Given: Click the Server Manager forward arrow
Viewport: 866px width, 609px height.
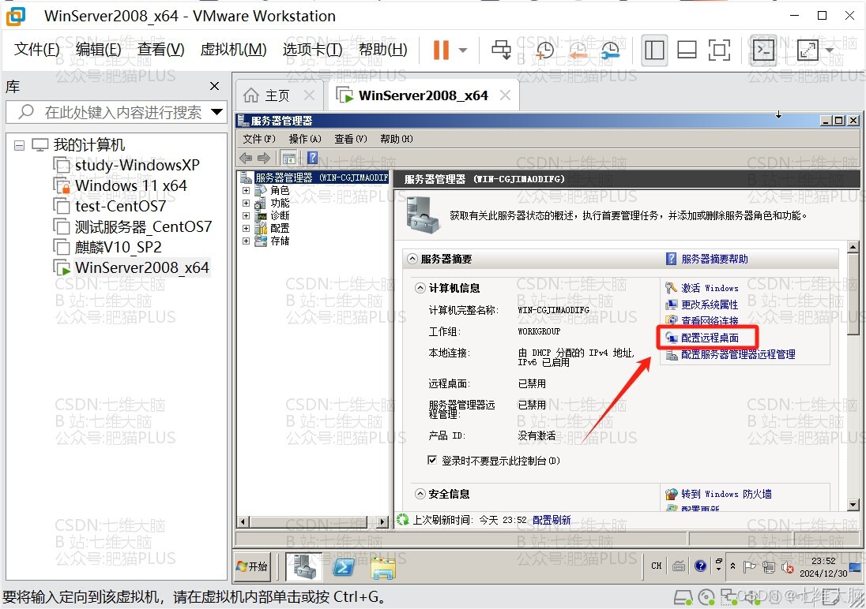Looking at the screenshot, I should (264, 159).
